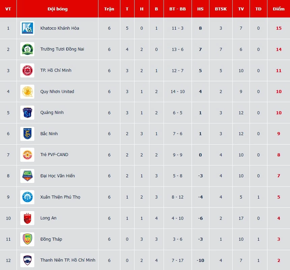Click the Khatoco Khánh Hòa club logo

(x=27, y=28)
